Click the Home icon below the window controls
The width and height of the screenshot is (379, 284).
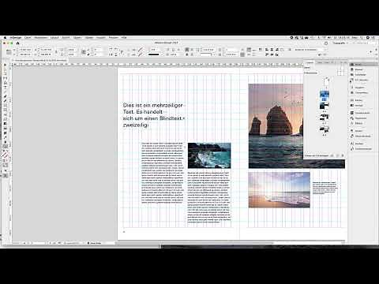point(17,43)
